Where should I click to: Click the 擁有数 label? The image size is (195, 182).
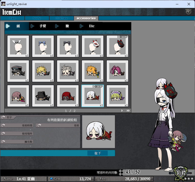tap(28, 142)
